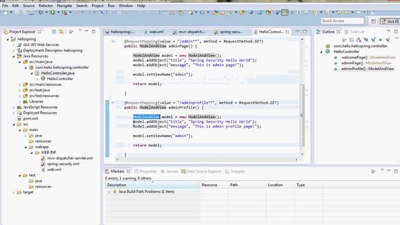Viewport: 400px width, 225px height.
Task: Click the editor scrollbar down arrow
Action: (302, 154)
